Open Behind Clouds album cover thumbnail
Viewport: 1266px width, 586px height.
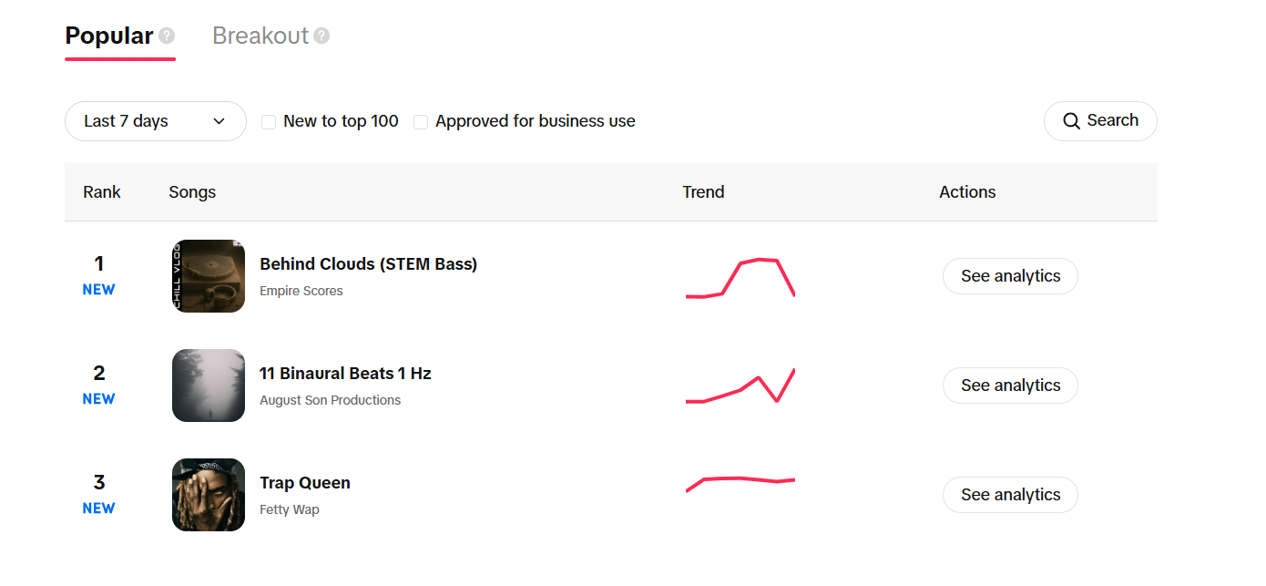pos(209,276)
